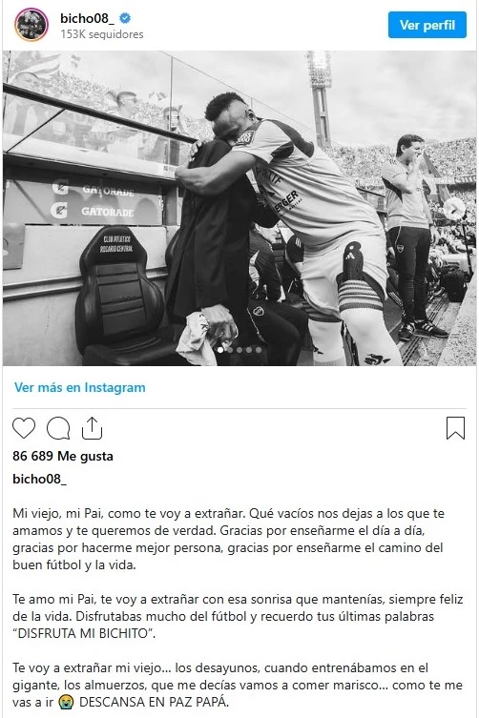View the 86 689 Me gusta likes list
The image size is (479, 718).
pyautogui.click(x=63, y=456)
